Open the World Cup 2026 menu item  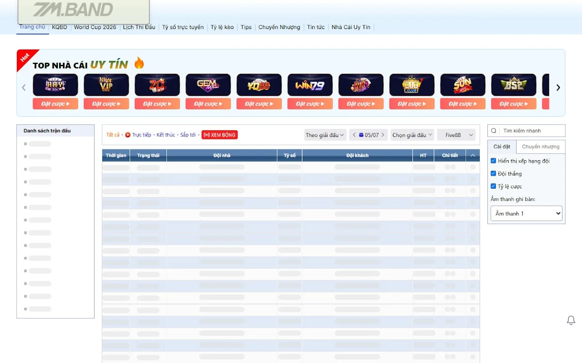[95, 27]
